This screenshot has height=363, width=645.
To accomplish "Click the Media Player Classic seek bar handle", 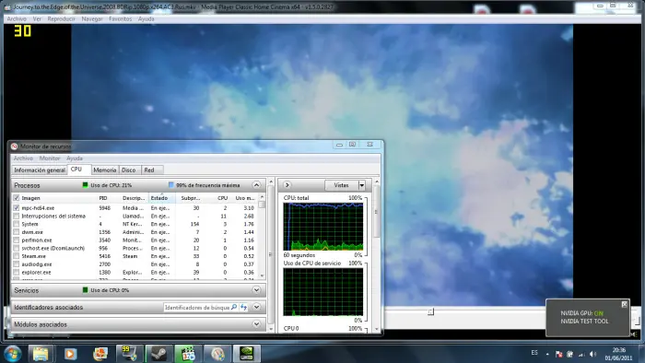I will [x=430, y=312].
